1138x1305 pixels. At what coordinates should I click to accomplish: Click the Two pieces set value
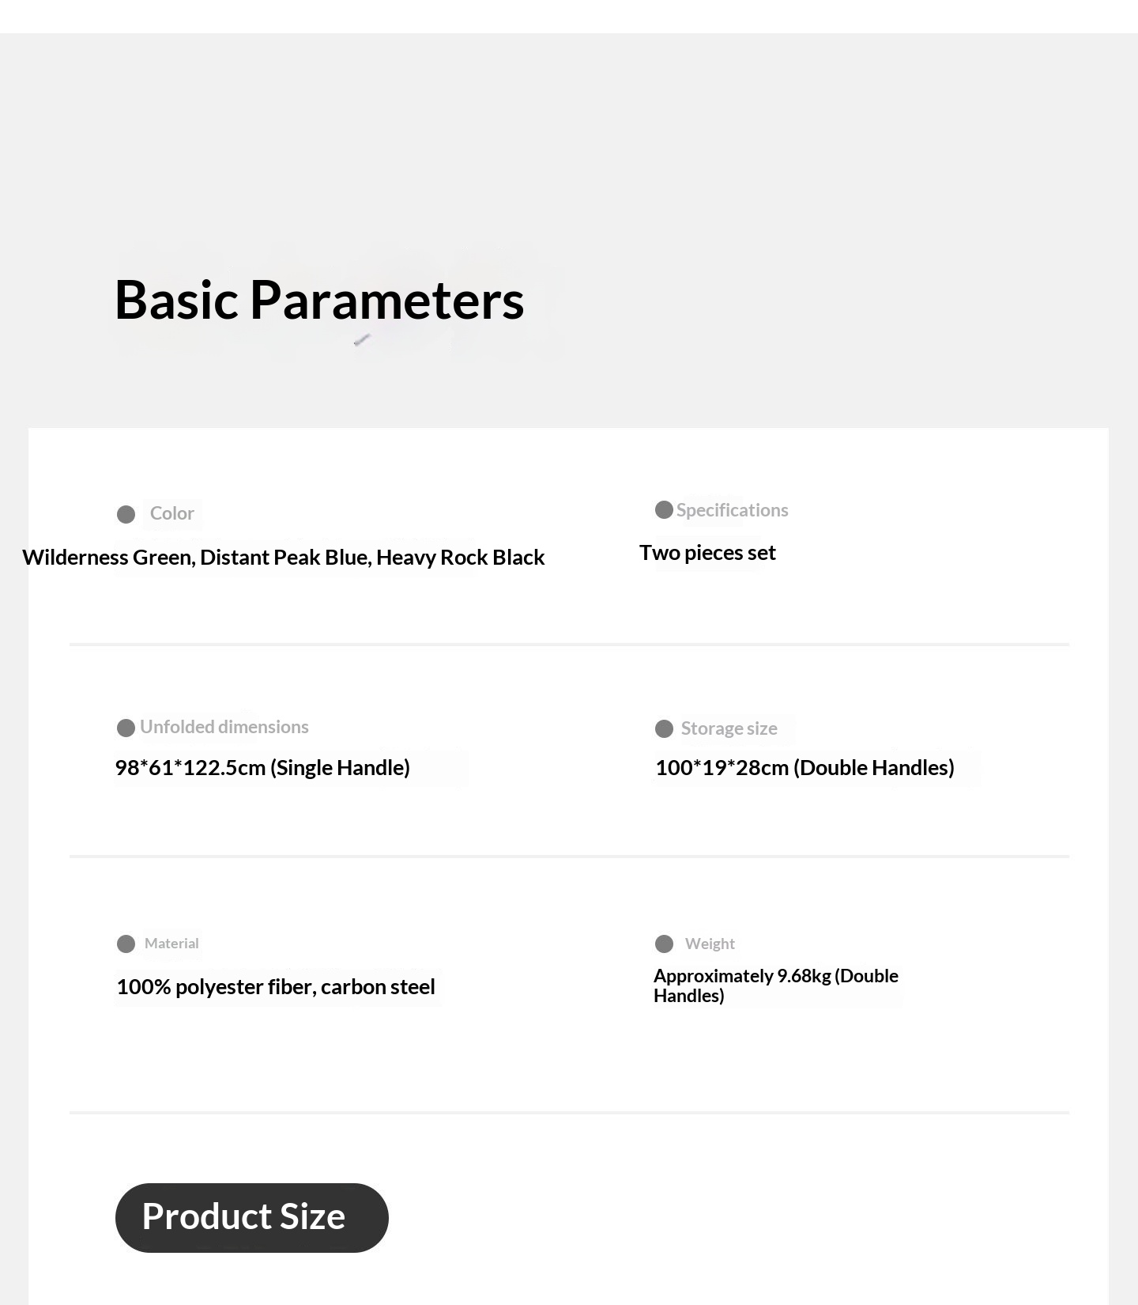click(707, 553)
